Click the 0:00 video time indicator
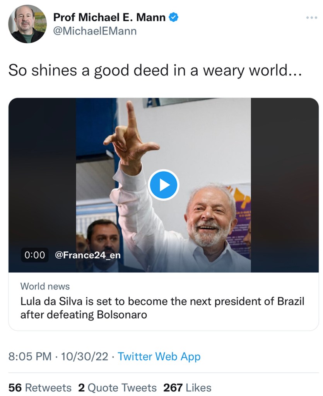The height and width of the screenshot is (396, 323). pyautogui.click(x=35, y=255)
